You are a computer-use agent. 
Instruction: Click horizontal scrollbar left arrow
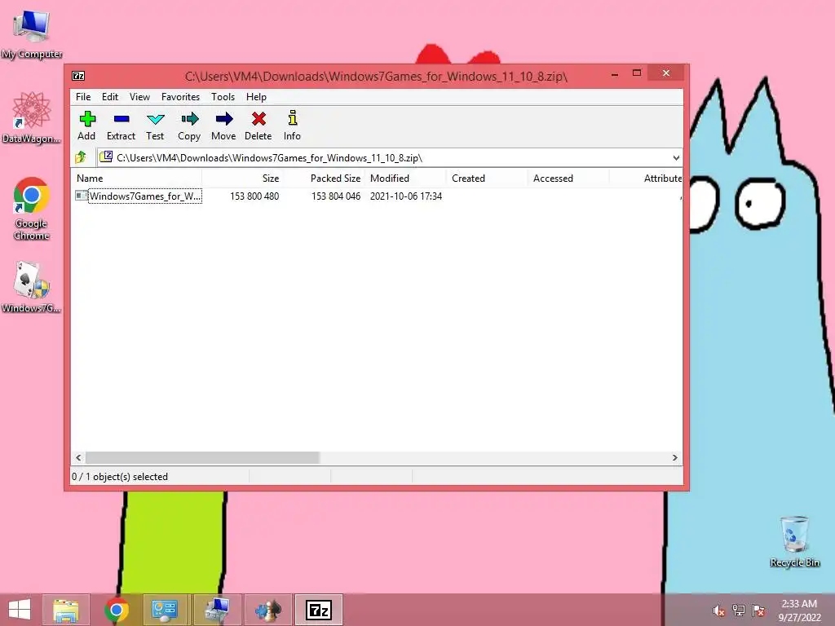pyautogui.click(x=78, y=458)
